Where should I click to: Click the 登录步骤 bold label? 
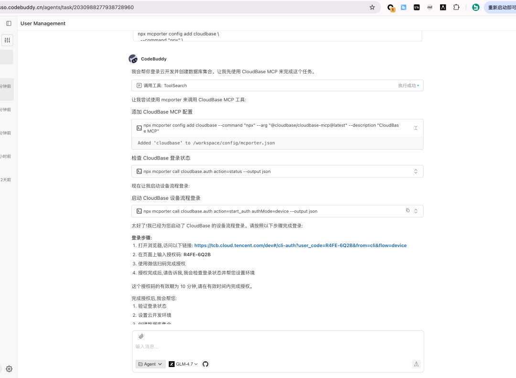tap(142, 238)
